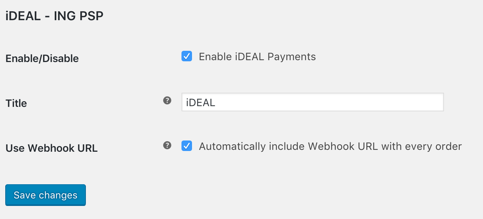Disable the Enable iDEAL Payments checkbox
This screenshot has height=219, width=483.
coord(187,56)
